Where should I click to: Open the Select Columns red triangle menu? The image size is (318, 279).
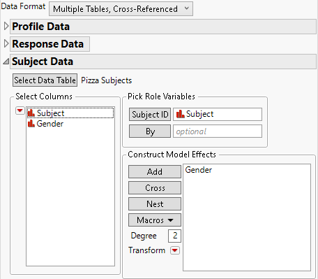pos(20,110)
